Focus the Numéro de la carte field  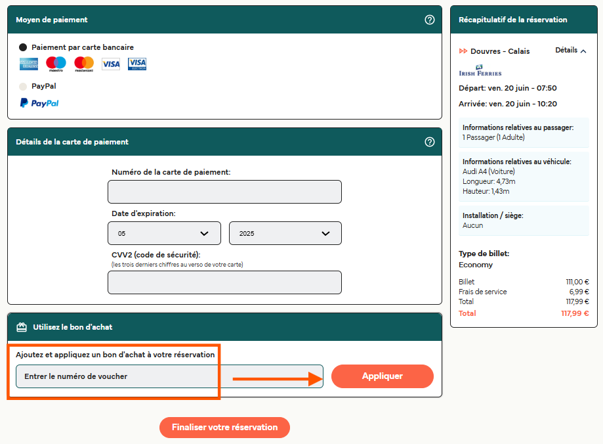[x=224, y=192]
